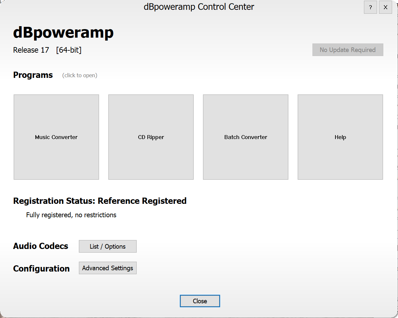Close the window with the X button
Screen dimensions: 398x318
click(386, 8)
